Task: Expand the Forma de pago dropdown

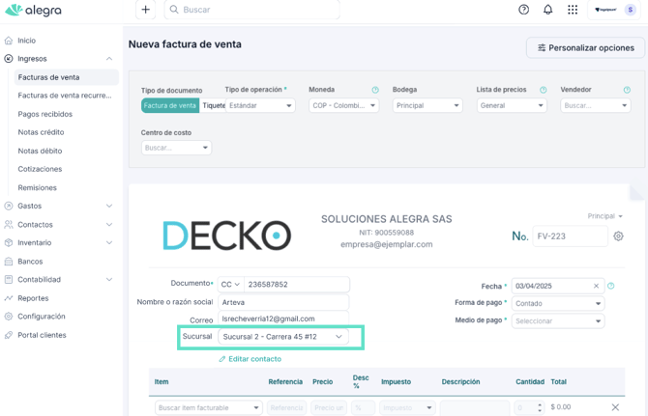Action: (x=558, y=303)
